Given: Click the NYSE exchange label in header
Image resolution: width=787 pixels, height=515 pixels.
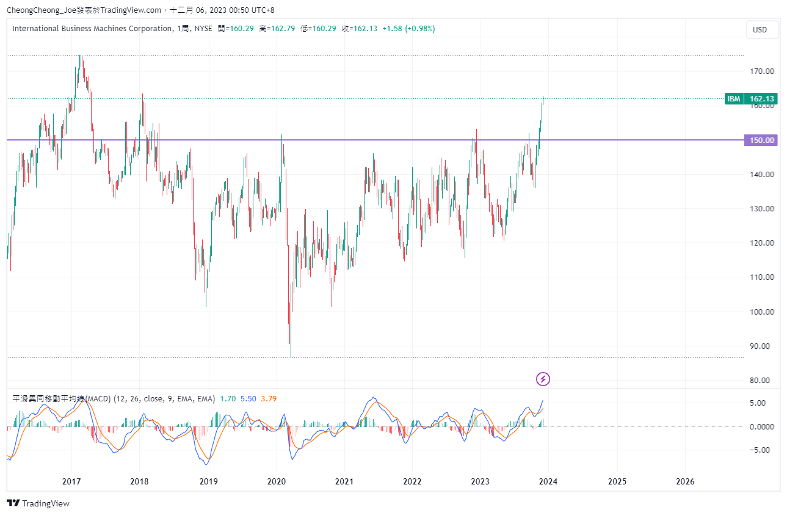Looking at the screenshot, I should coord(203,29).
